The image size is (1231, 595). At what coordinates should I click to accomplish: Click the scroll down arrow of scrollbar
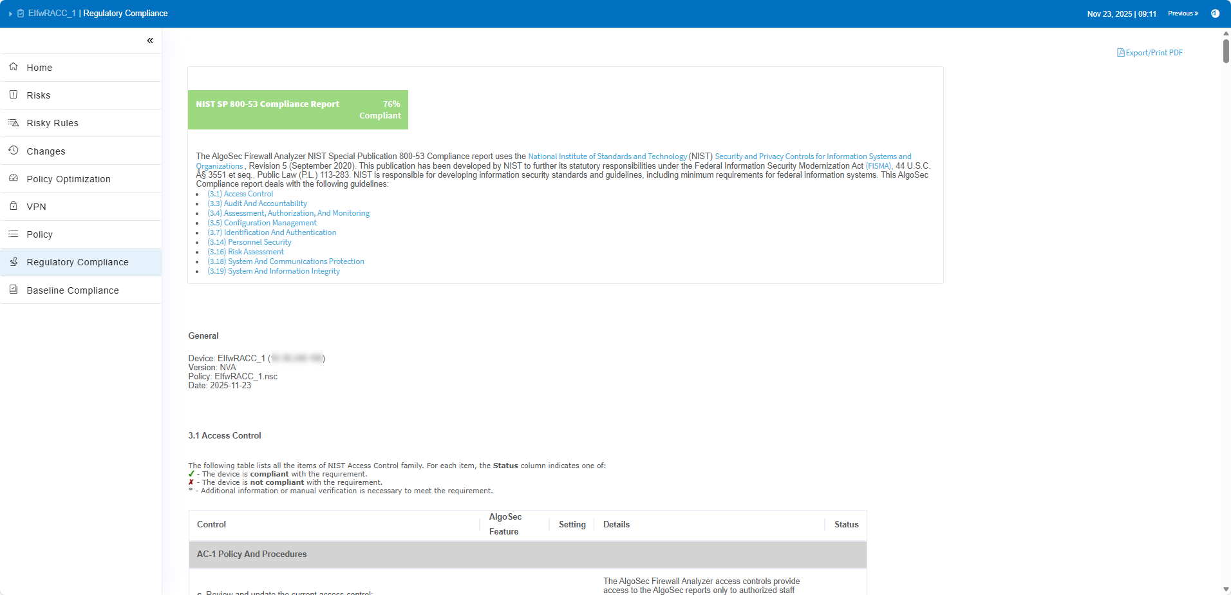coord(1226,589)
